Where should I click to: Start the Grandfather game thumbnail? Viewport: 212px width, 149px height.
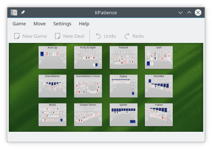(x=52, y=86)
